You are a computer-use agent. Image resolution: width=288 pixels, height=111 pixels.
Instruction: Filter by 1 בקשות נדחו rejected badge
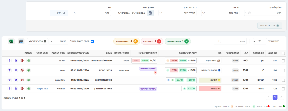pos(152,41)
